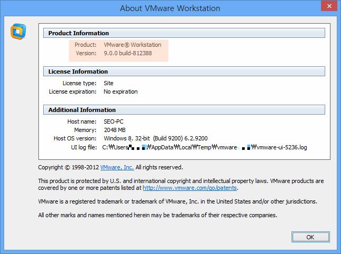Select the version text 9.0.0 build-812388
Screen dimensions: 341x254
[128, 53]
